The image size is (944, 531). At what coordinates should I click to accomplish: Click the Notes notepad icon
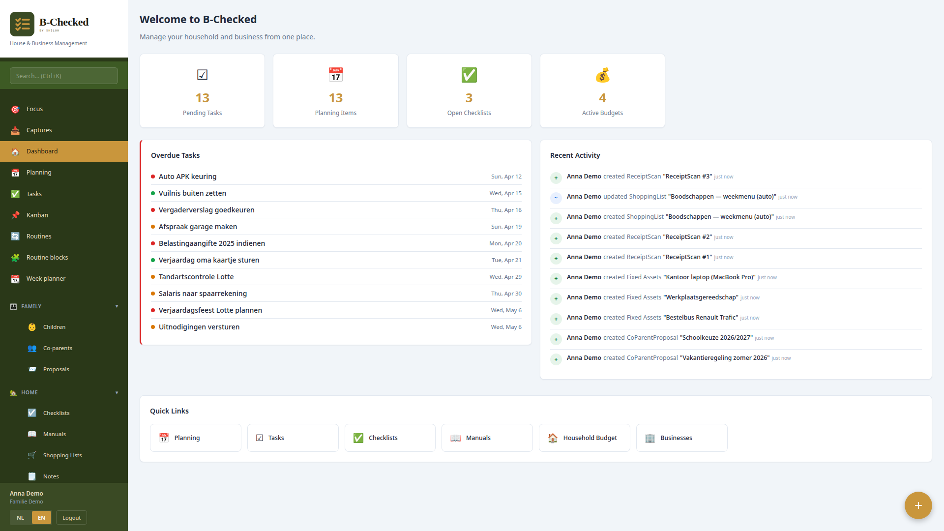(x=32, y=476)
